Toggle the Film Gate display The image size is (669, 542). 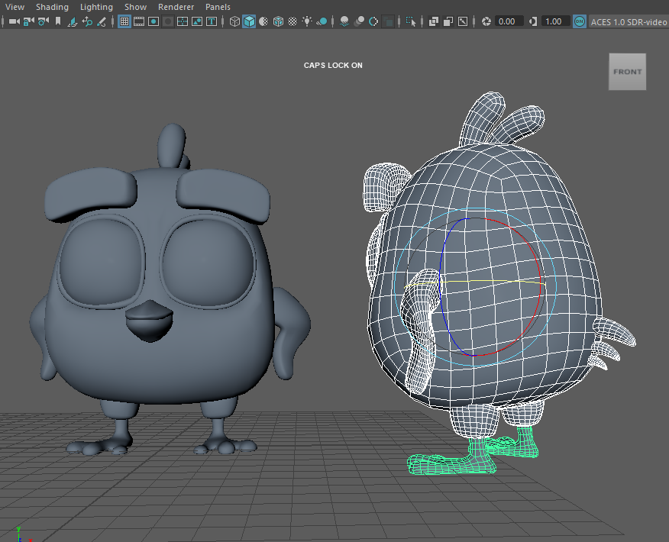139,21
